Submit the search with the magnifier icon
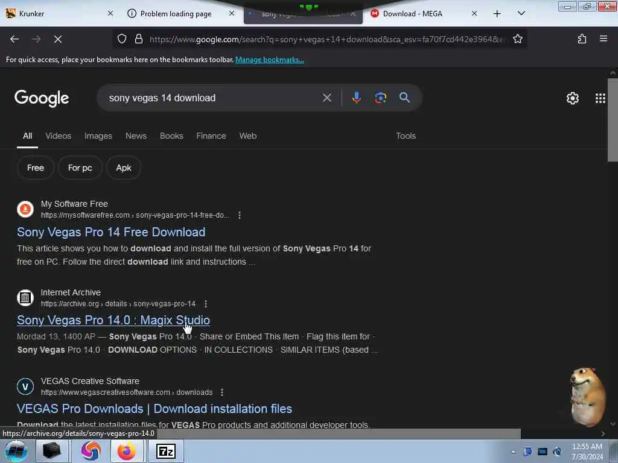This screenshot has width=618, height=463. 404,98
